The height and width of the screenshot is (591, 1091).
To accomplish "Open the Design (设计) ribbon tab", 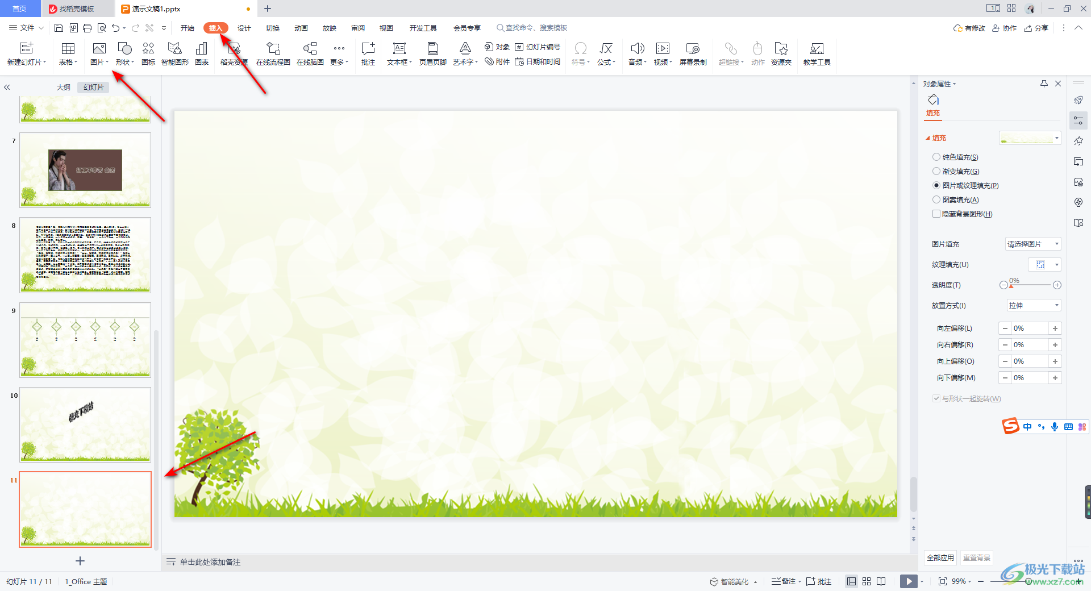I will [244, 28].
